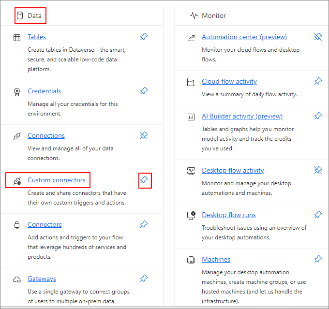Click 'View a summary of daily flow activity' text
This screenshot has width=329, height=309.
pos(250,94)
